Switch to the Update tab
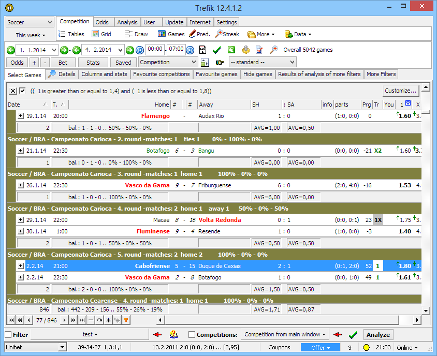Screen dimensions: 437x356 (x=174, y=22)
